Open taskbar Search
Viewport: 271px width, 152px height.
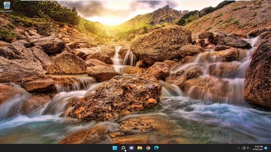click(123, 148)
